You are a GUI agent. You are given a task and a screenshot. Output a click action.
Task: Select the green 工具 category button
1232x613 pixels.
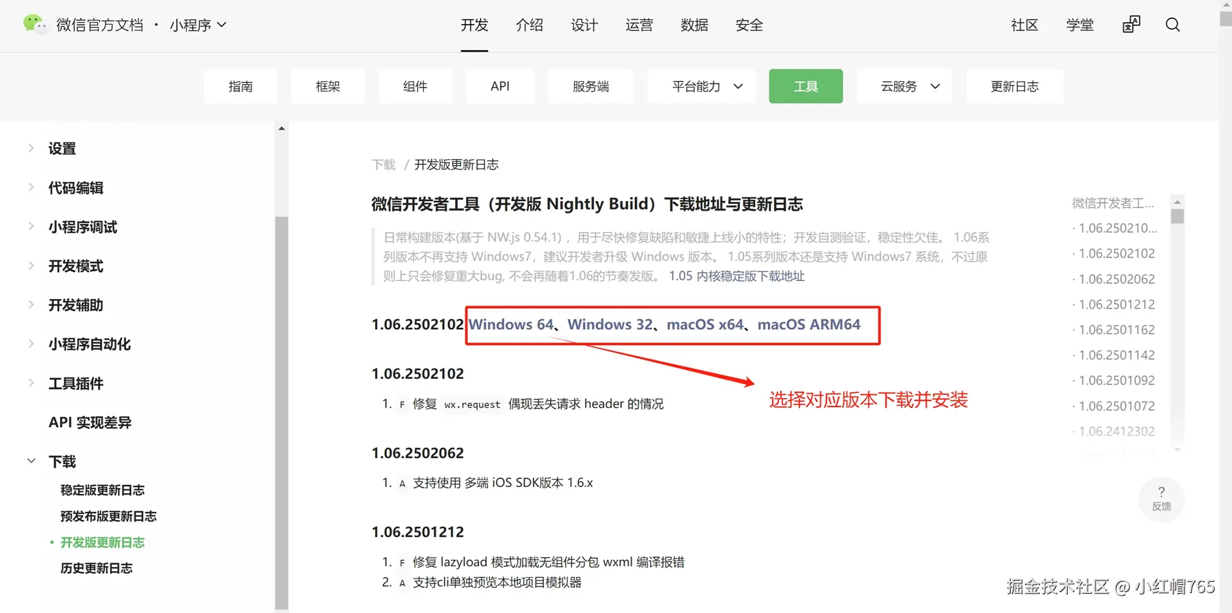coord(806,86)
